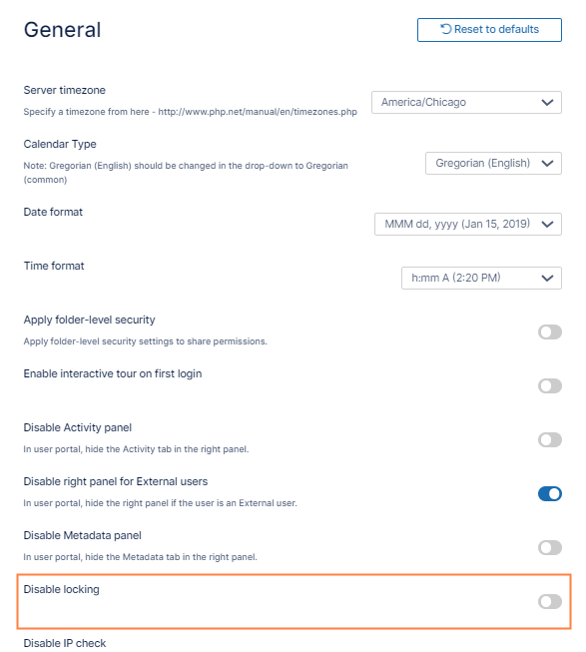The height and width of the screenshot is (652, 586).
Task: Click the Reset to defaults button
Action: point(489,30)
